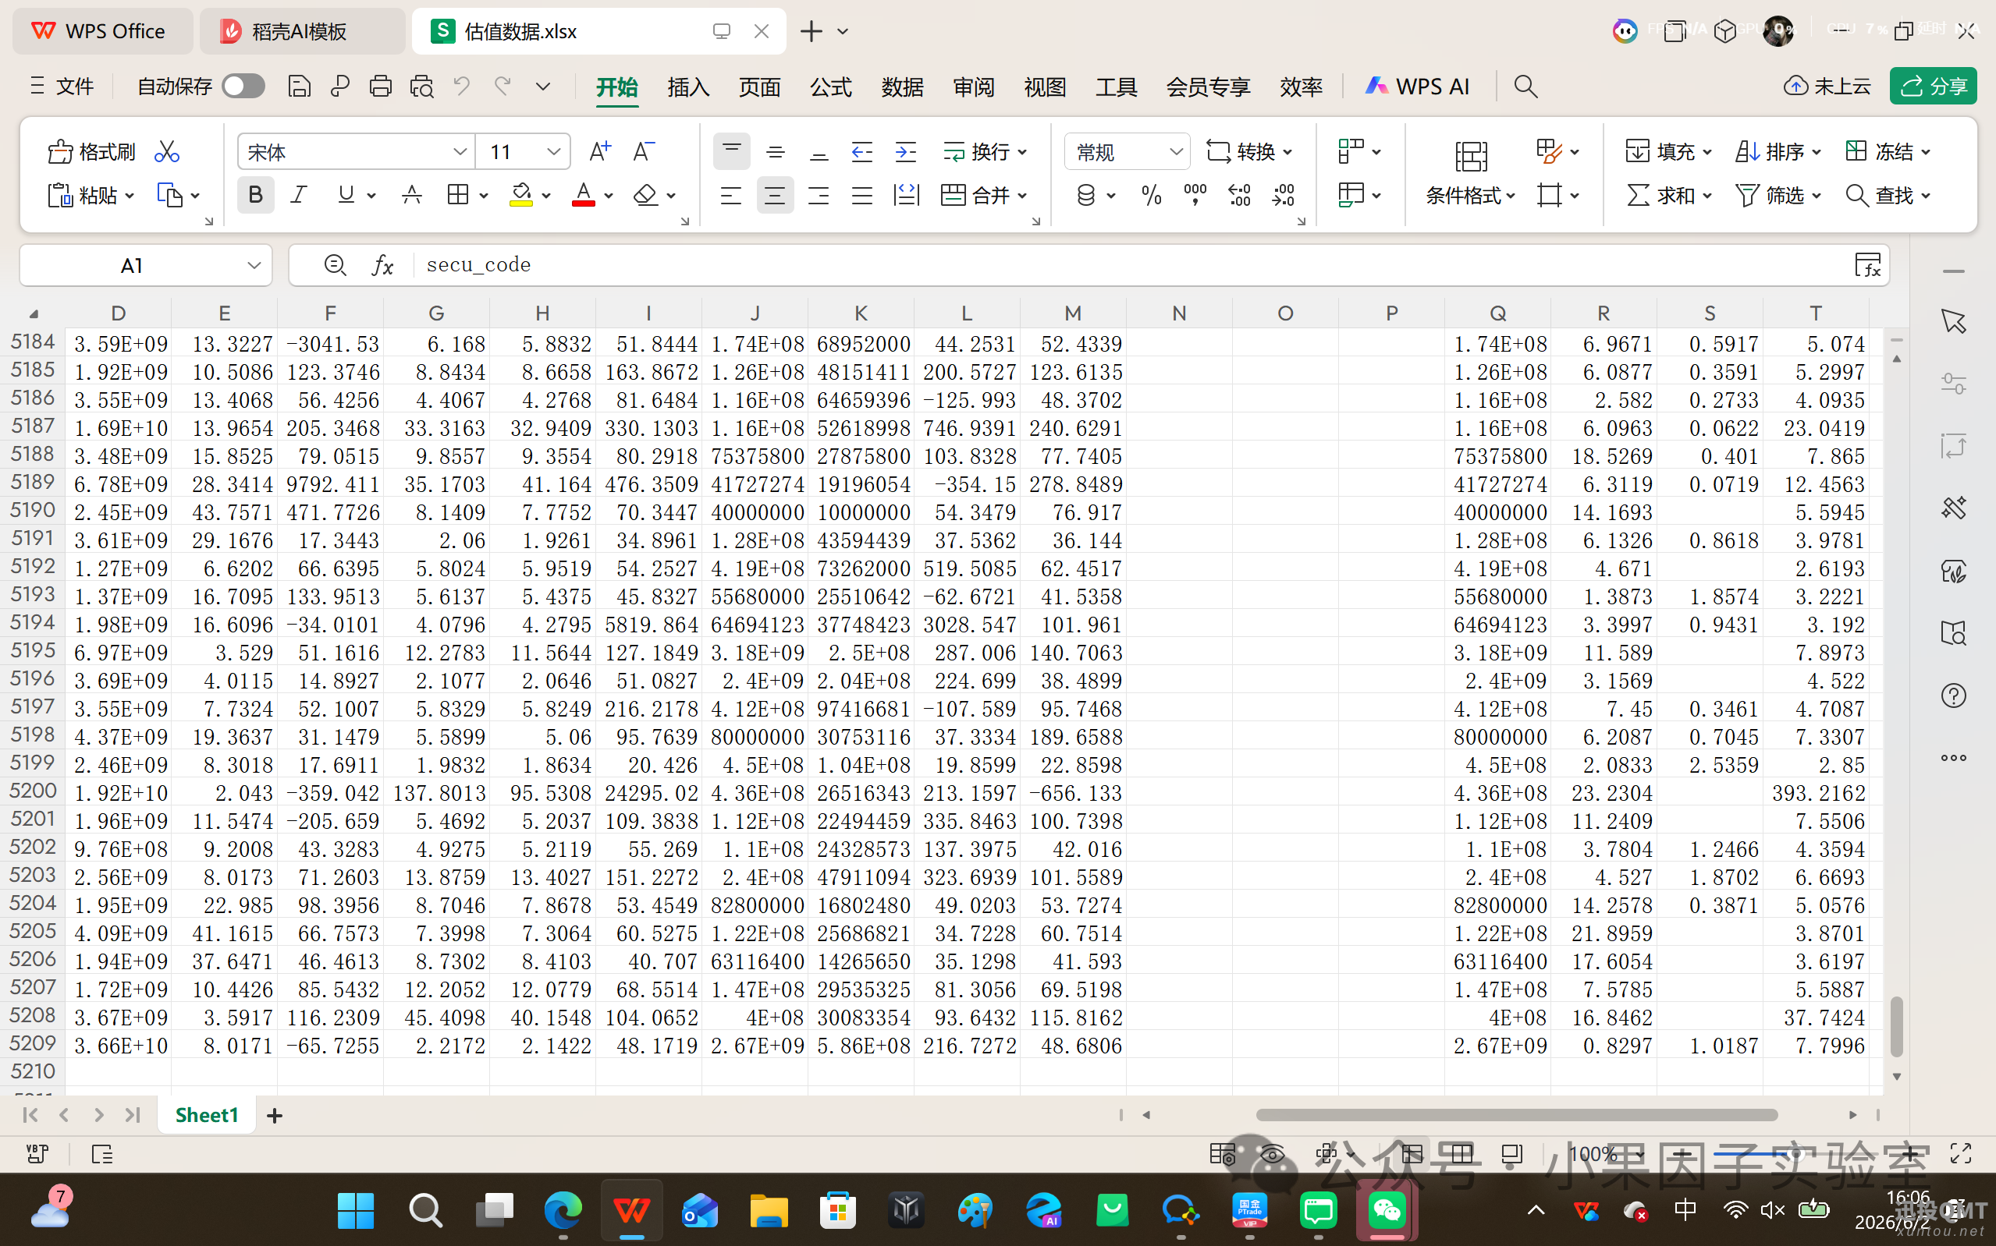The width and height of the screenshot is (1996, 1246).
Task: Click the horizontal scrollbar thumb
Action: [1516, 1115]
